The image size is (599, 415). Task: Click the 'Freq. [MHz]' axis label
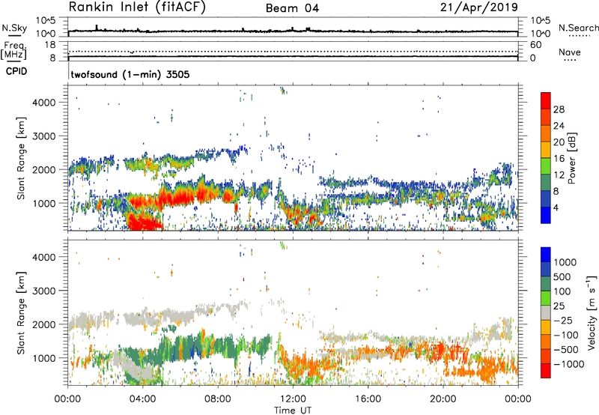click(x=13, y=51)
